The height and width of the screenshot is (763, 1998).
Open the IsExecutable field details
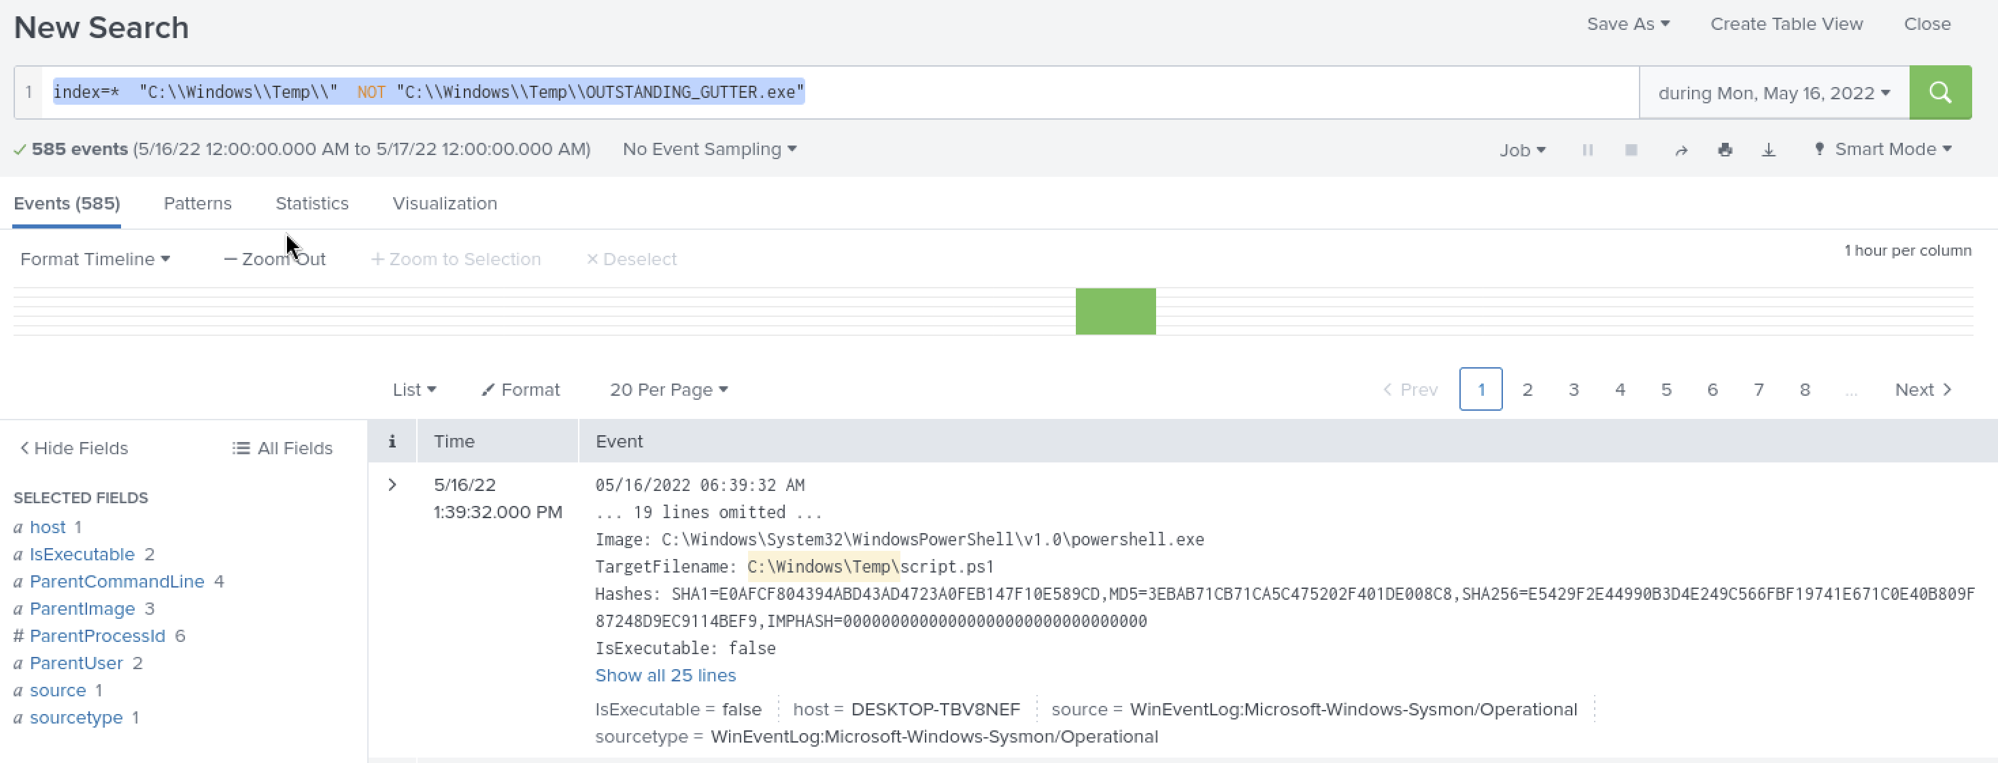coord(82,554)
